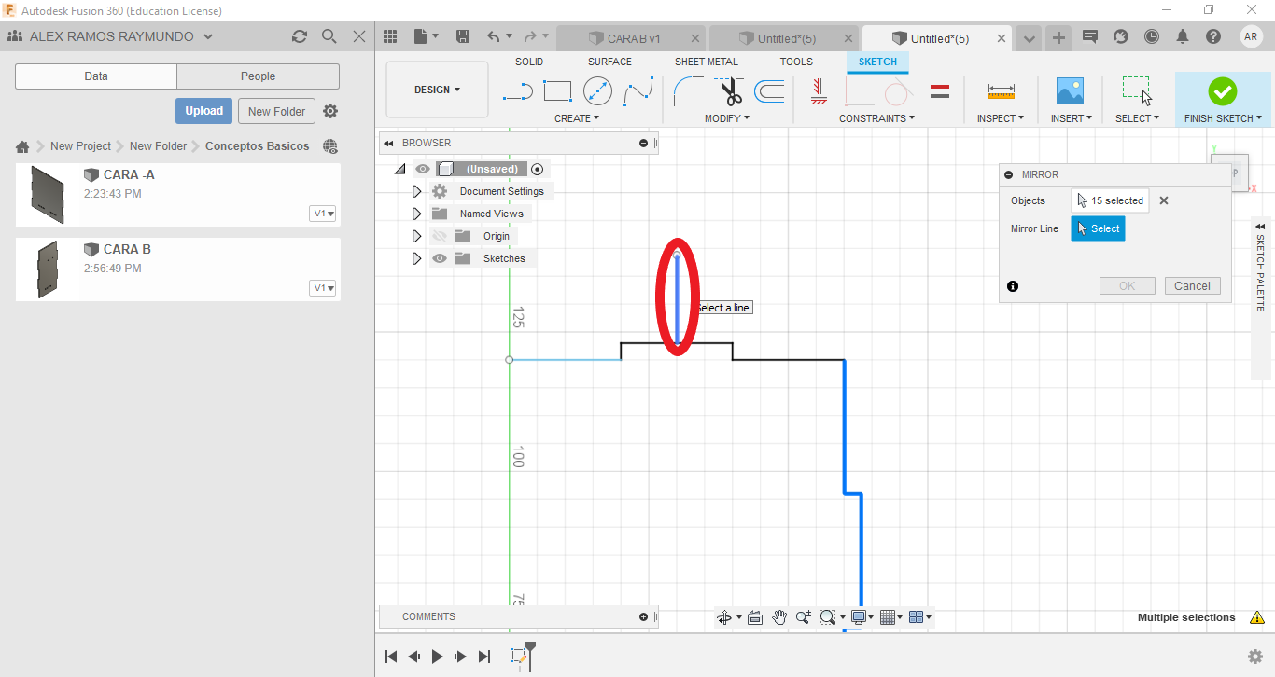Viewport: 1275px width, 677px height.
Task: Open the Orbit navigation tool
Action: point(724,617)
